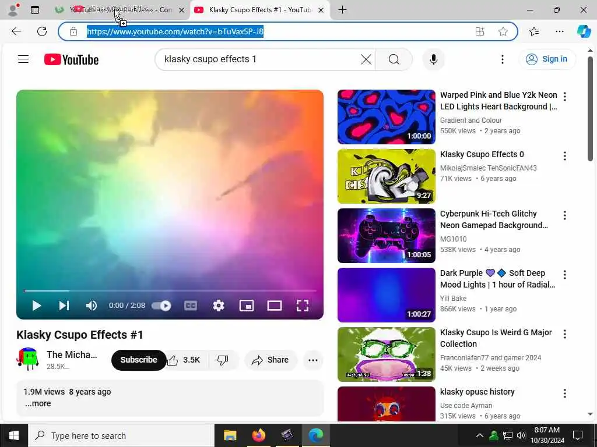The image size is (597, 447).
Task: Open the browser apps/split icon in address bar
Action: [480, 31]
